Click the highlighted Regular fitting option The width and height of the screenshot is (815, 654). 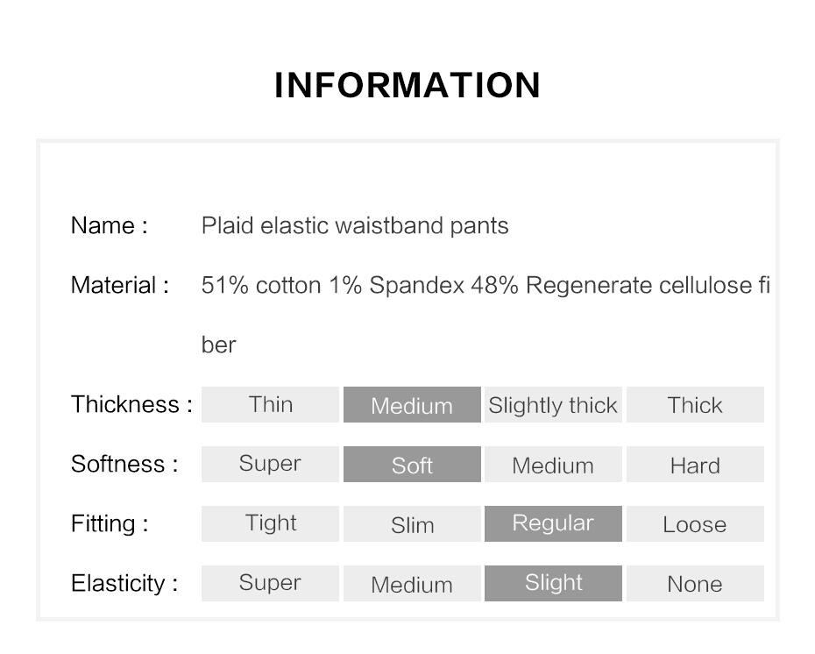click(553, 523)
